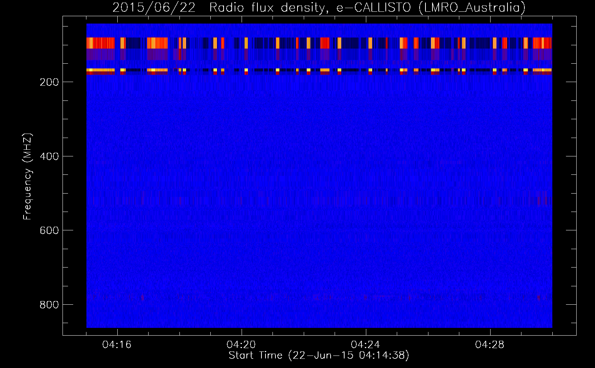The width and height of the screenshot is (595, 368).
Task: Click '(LMRO_Australia)' station name in title
Action: 472,8
